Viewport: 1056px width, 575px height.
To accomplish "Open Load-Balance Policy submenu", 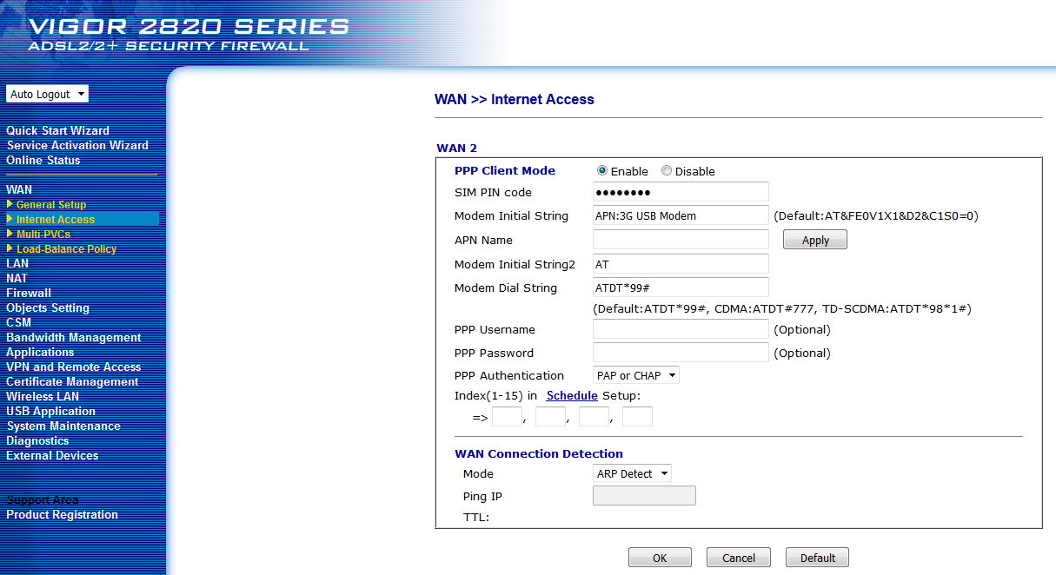I will (66, 249).
